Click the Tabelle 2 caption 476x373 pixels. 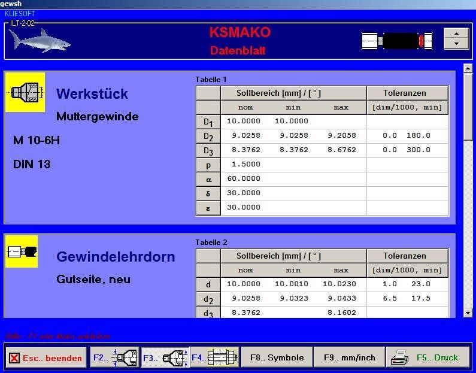[x=211, y=242]
